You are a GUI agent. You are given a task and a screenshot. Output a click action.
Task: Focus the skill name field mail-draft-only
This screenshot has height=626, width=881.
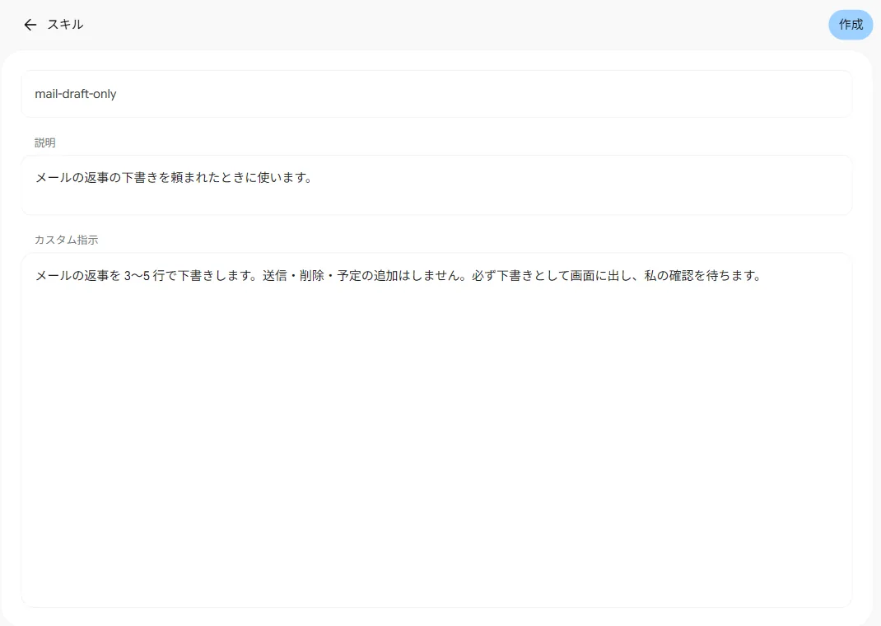(x=436, y=94)
